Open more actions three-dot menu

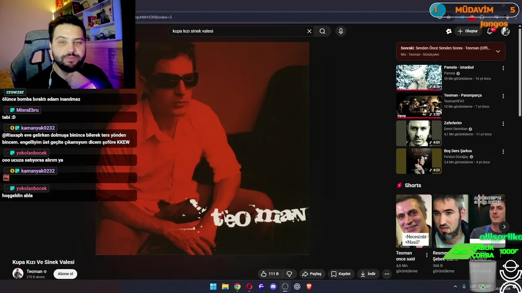pyautogui.click(x=387, y=274)
